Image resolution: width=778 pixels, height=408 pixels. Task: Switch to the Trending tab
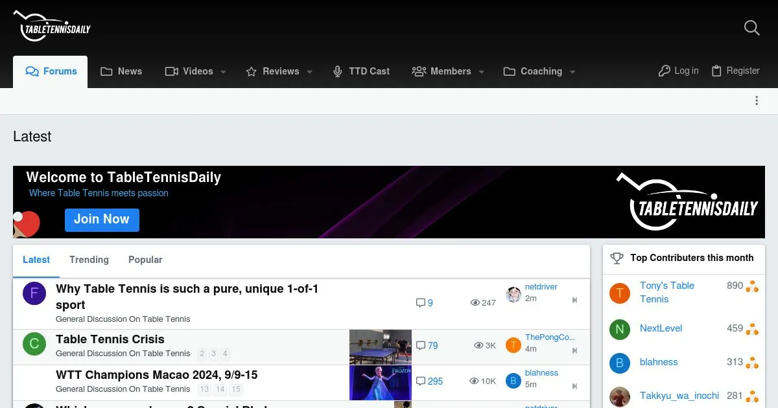click(89, 260)
